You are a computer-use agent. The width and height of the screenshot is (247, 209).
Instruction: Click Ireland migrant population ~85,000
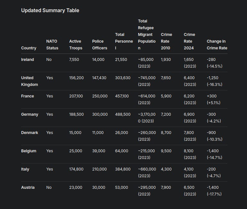pos(146,63)
